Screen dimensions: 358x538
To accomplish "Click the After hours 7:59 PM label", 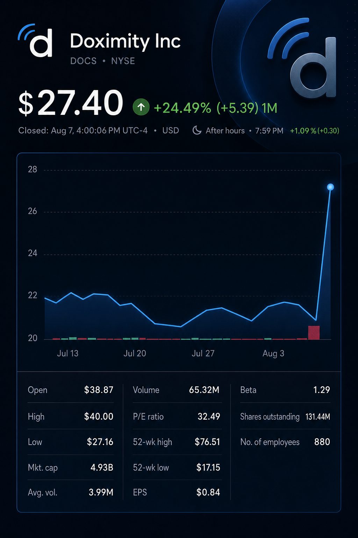I will [x=244, y=131].
